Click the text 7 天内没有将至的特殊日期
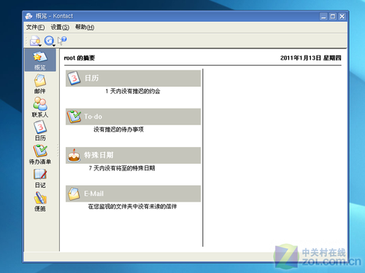Image resolution: width=365 pixels, height=273 pixels. 122,168
